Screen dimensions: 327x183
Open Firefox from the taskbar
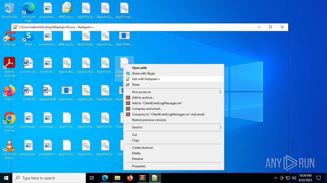(130, 178)
